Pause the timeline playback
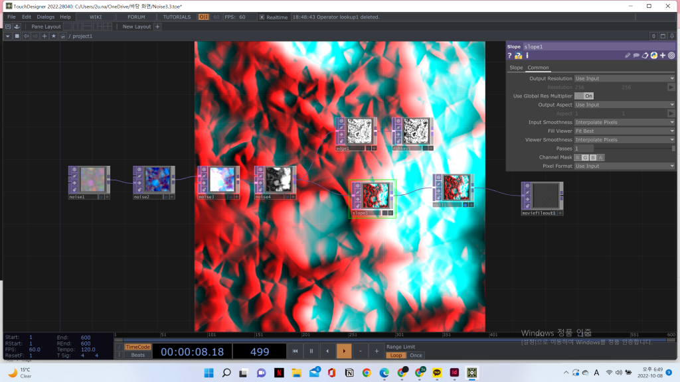The image size is (680, 382). click(311, 351)
